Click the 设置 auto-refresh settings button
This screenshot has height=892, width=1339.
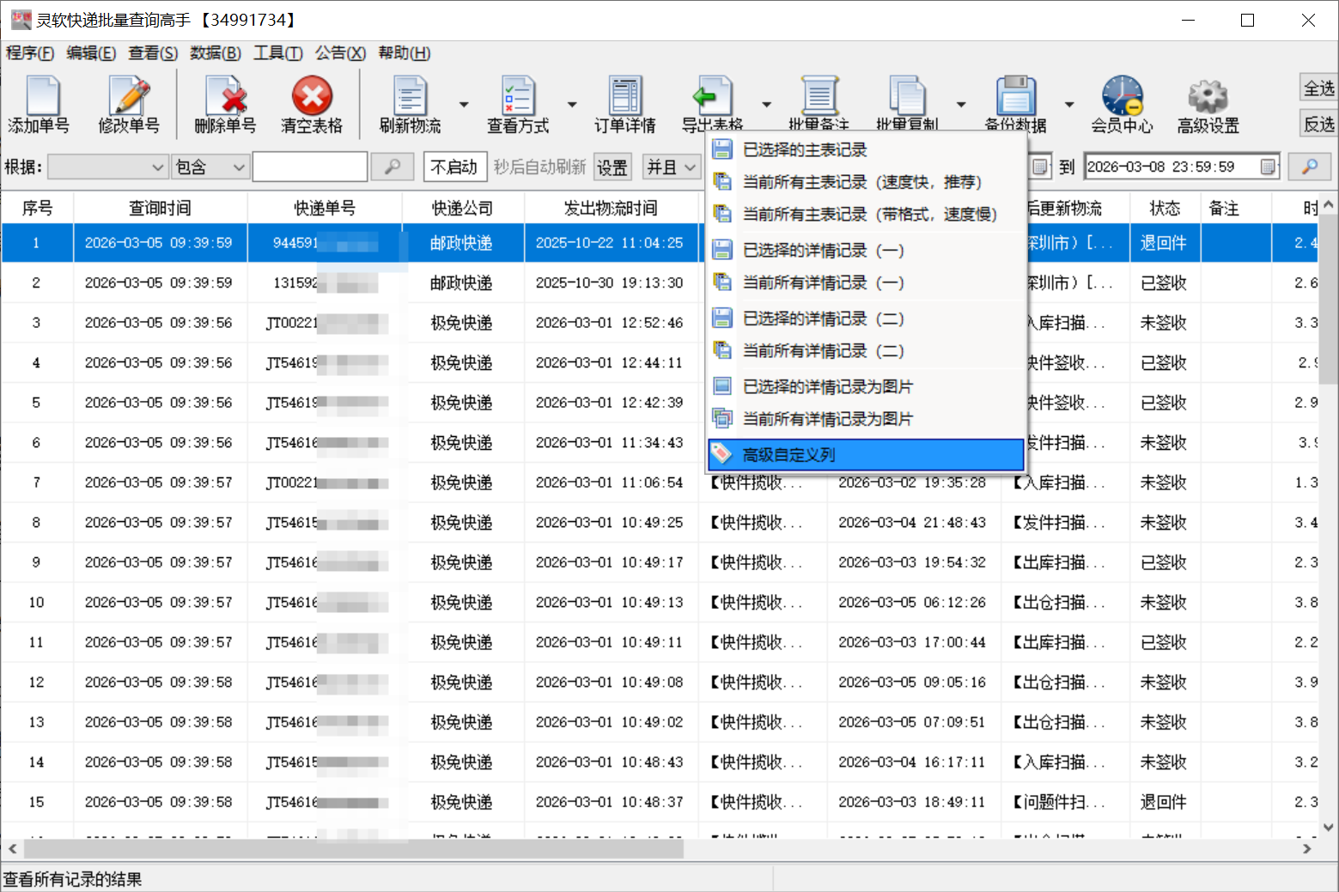point(612,167)
